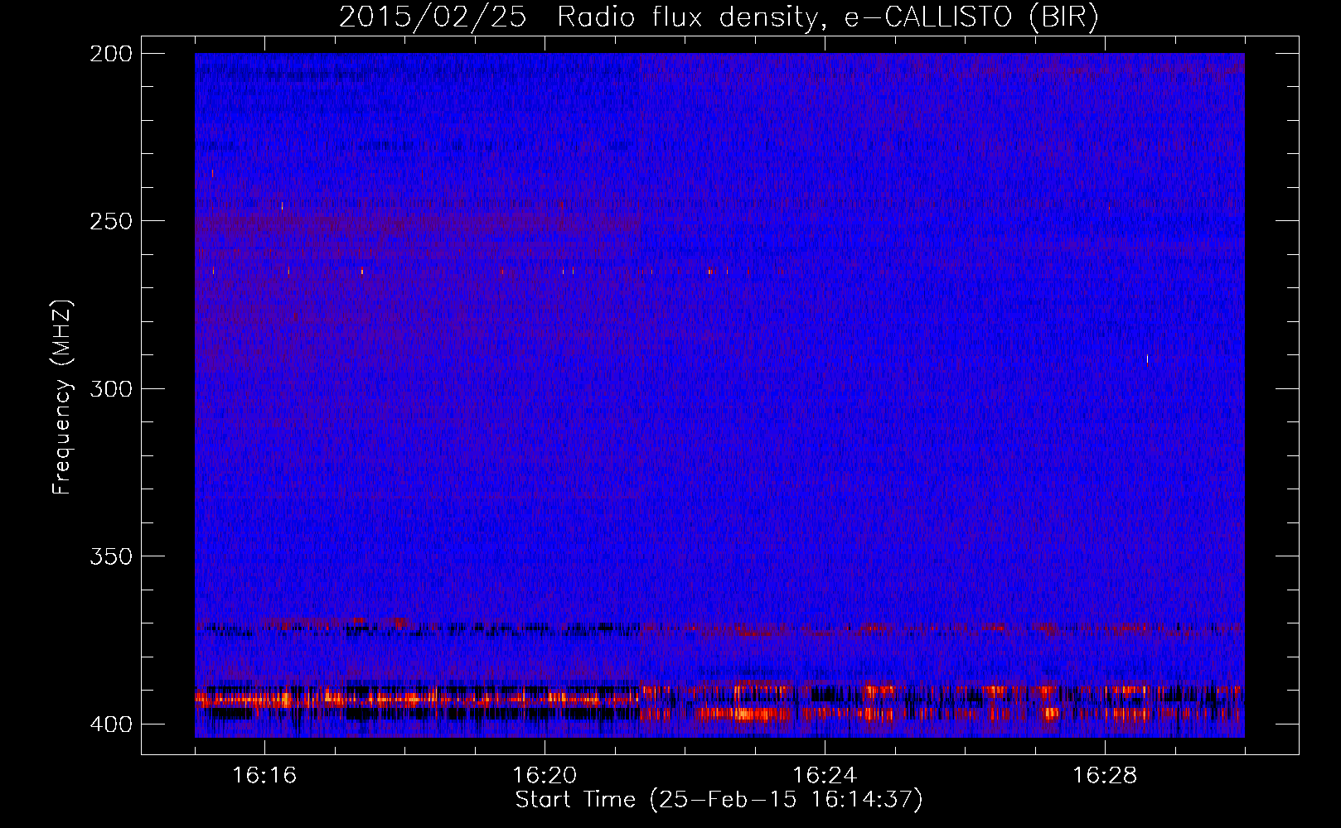This screenshot has height=828, width=1341.
Task: Click the 16:20 time tick label
Action: [x=545, y=775]
